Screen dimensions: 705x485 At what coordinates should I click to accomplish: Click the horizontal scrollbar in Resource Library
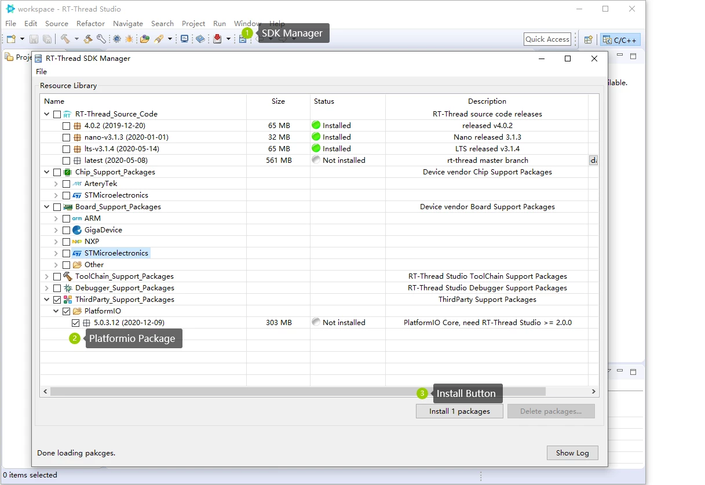coord(298,392)
